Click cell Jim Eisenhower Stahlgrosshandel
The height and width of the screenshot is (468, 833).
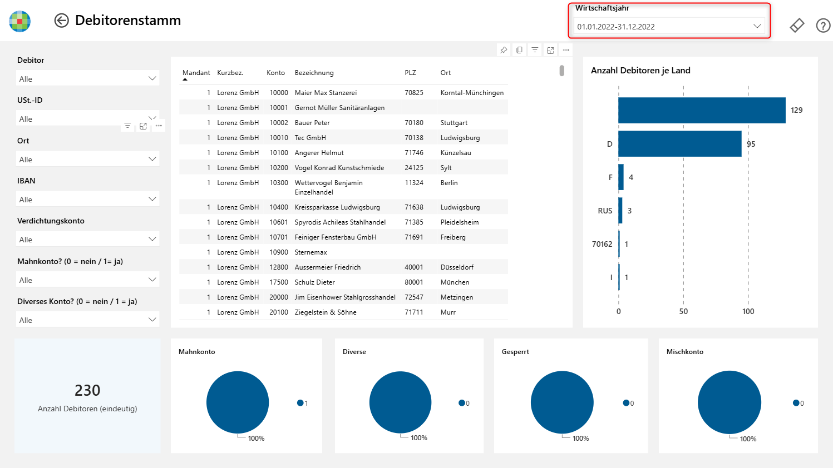click(x=345, y=297)
